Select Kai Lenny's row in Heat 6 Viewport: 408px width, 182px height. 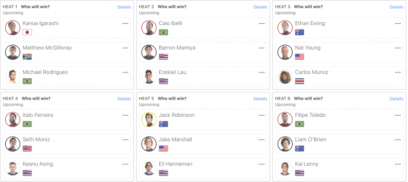point(339,168)
